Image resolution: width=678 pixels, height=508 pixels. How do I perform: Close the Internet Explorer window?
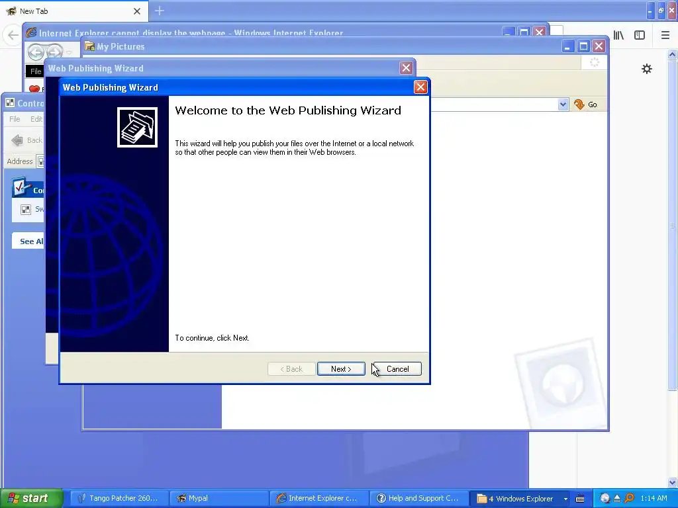(539, 32)
